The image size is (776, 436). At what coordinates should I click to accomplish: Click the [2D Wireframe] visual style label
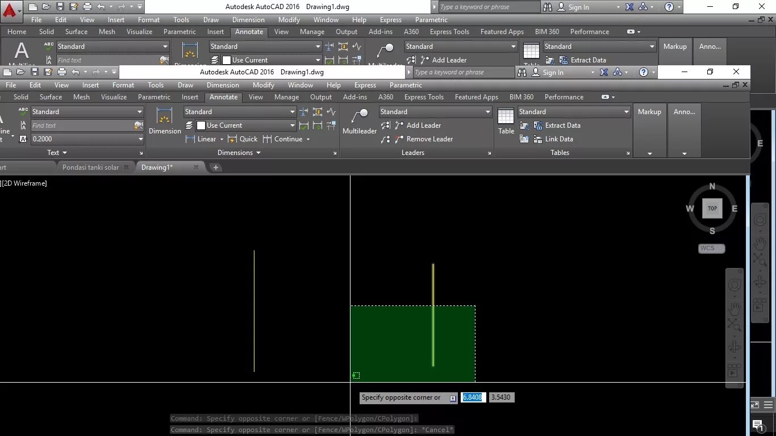tap(24, 183)
